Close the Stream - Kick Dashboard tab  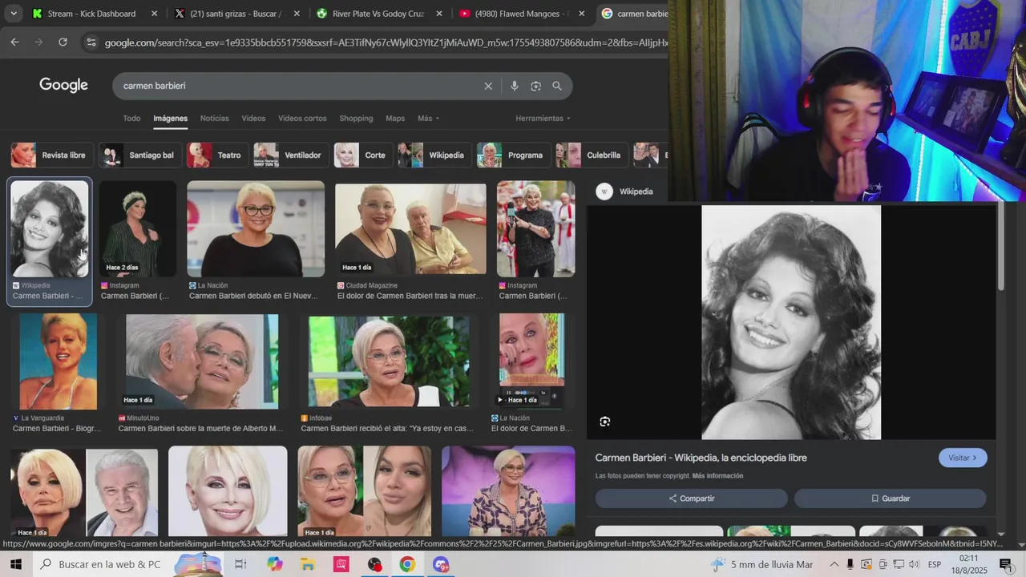[x=155, y=14]
